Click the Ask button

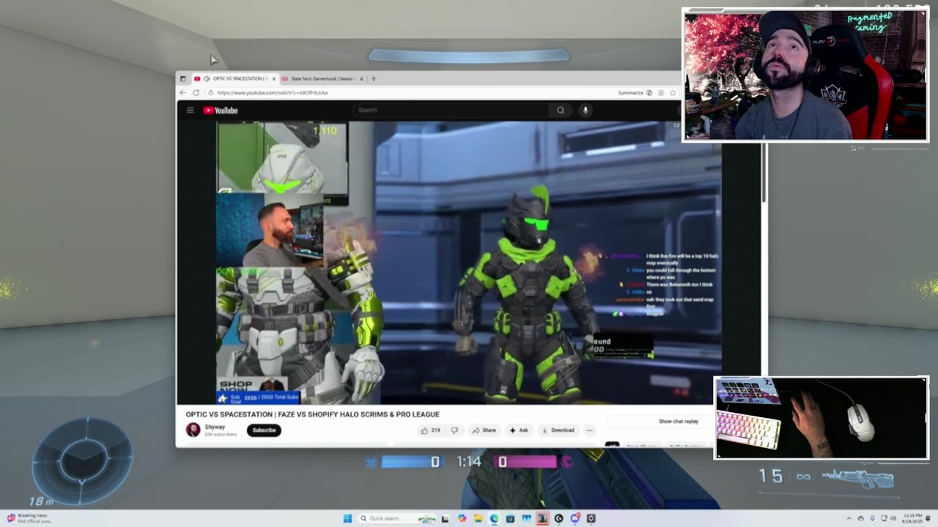point(519,430)
